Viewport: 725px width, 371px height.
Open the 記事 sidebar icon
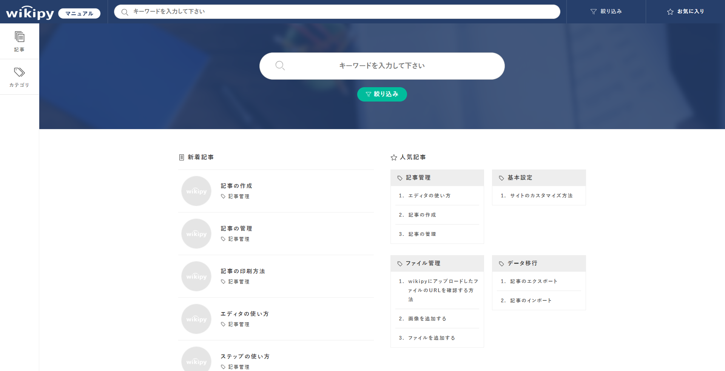point(19,37)
